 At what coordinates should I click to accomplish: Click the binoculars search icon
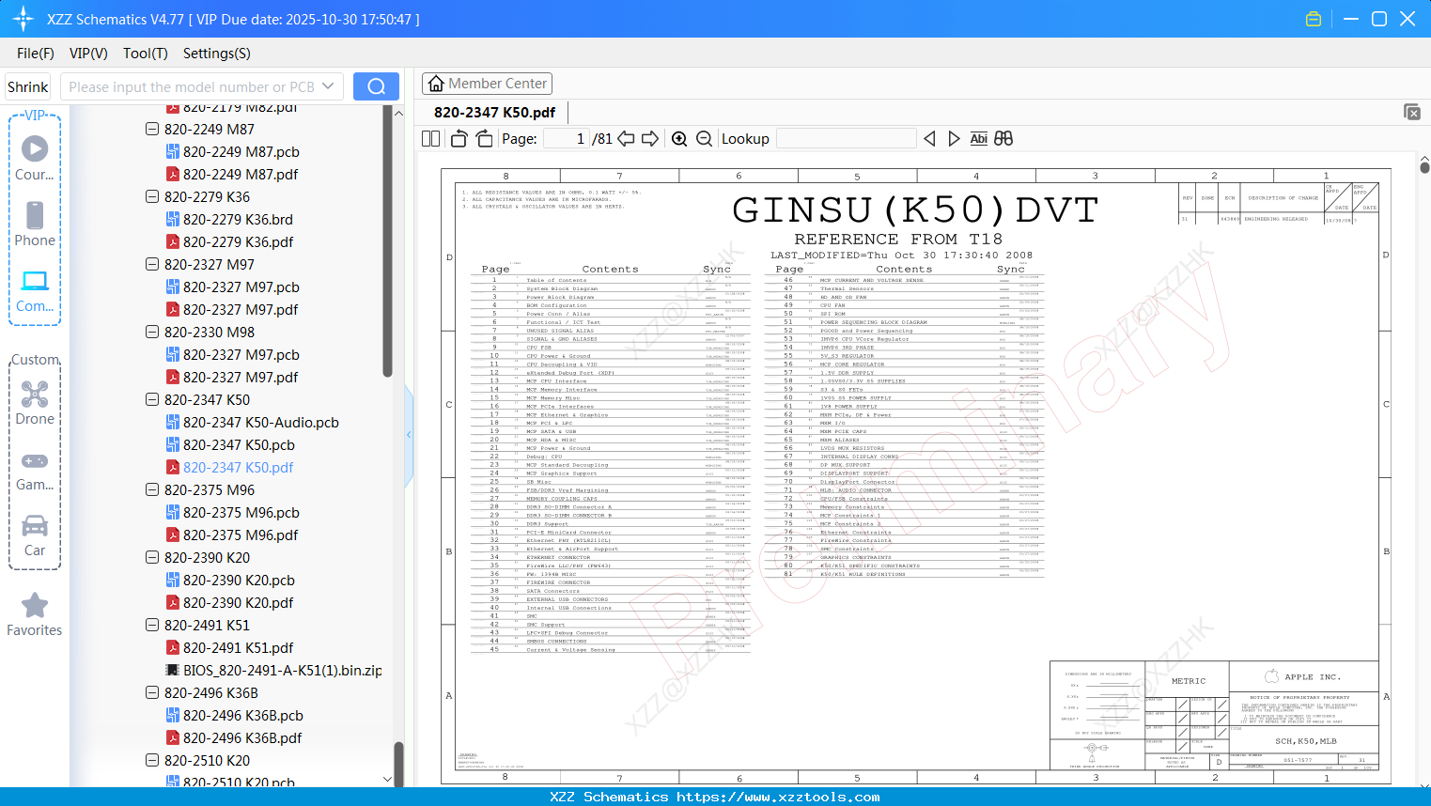[x=1003, y=139]
